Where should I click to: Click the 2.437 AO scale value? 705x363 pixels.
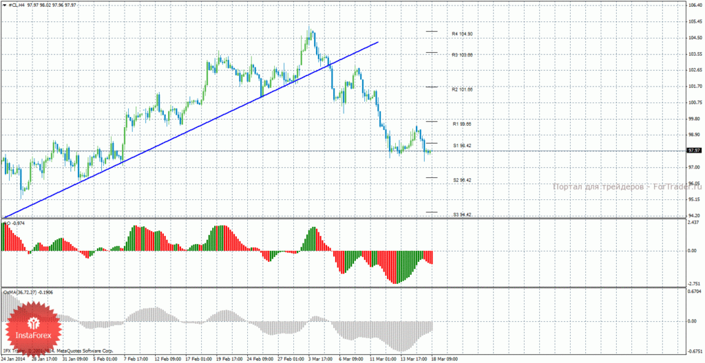coord(694,222)
